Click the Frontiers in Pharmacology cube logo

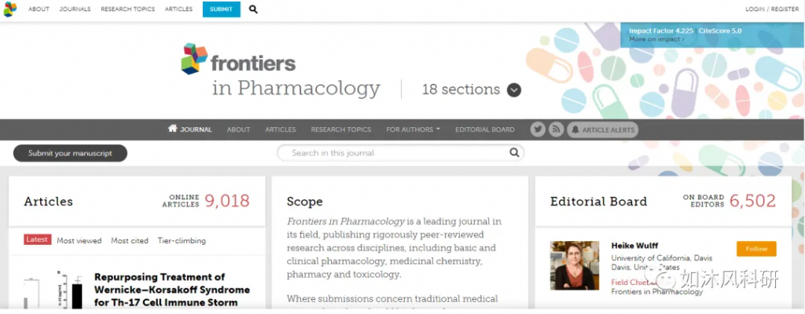click(x=194, y=58)
